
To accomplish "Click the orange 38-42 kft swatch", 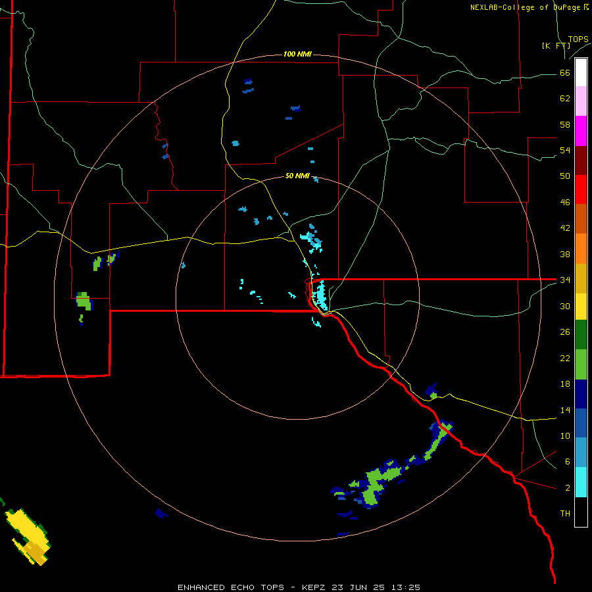I will click(581, 249).
